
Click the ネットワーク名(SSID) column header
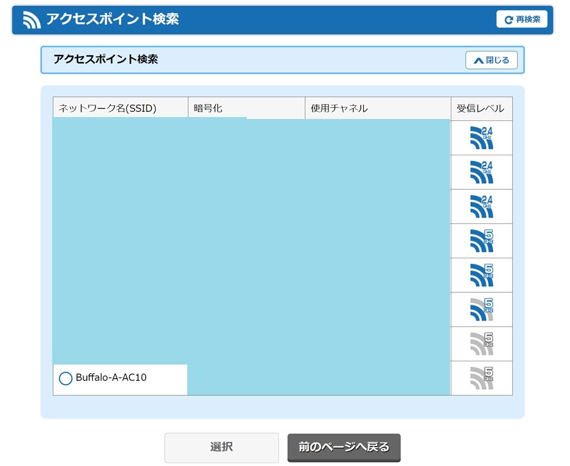121,108
